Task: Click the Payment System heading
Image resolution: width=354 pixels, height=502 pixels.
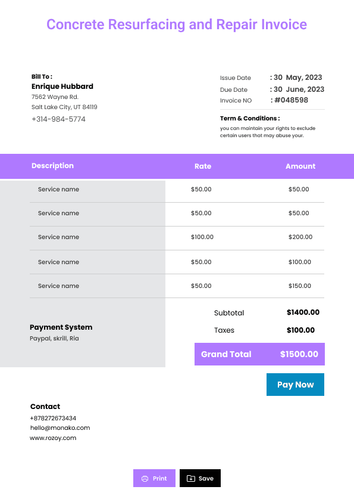Action: point(61,327)
